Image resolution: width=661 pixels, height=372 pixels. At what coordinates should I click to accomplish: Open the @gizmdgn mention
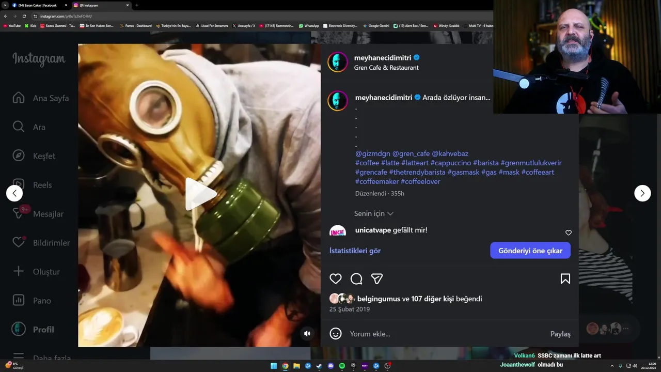(x=373, y=153)
